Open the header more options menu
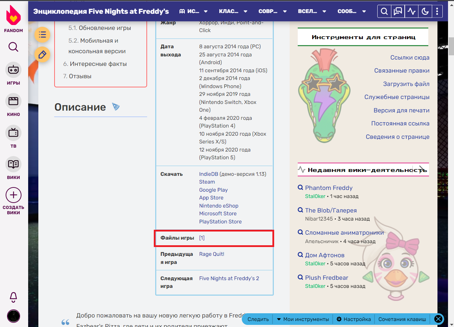The image size is (454, 327). [x=437, y=11]
